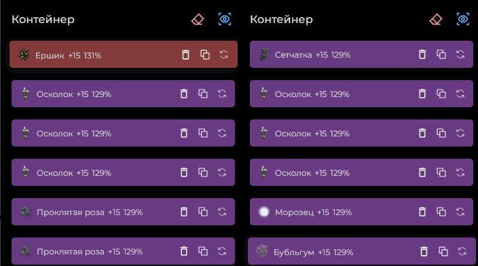Toggle the eye icon of right Контейнер
This screenshot has width=478, height=266.
tap(463, 19)
